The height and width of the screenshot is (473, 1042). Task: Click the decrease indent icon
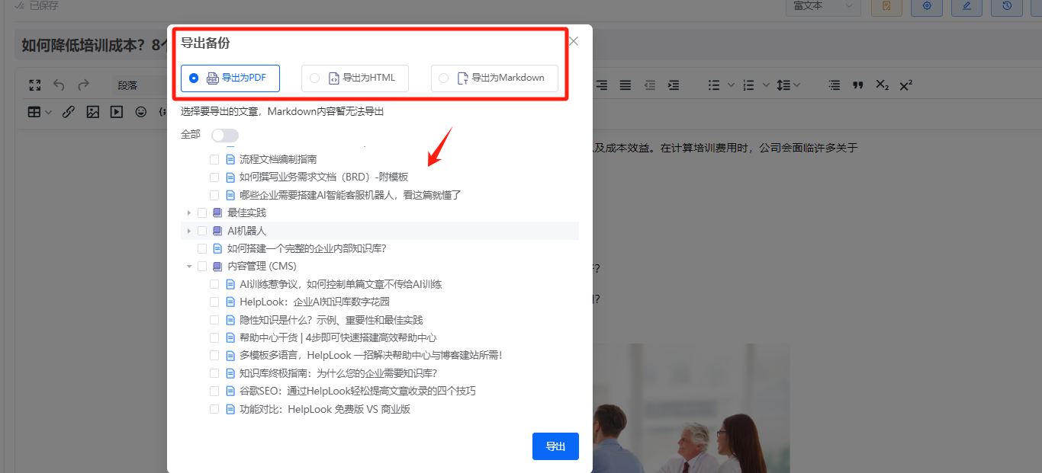[x=649, y=85]
